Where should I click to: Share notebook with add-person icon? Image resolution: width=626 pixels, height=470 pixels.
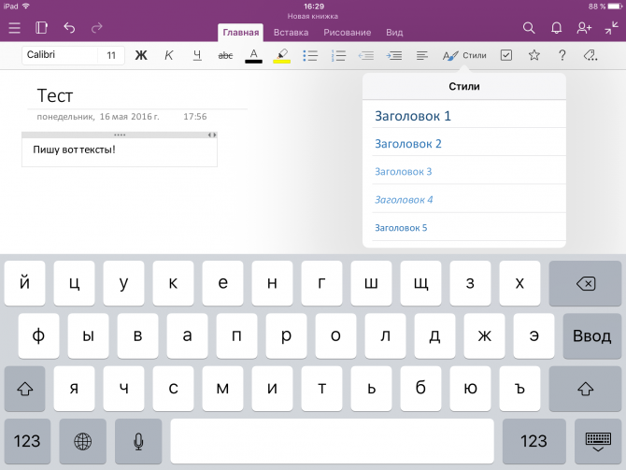pos(584,28)
